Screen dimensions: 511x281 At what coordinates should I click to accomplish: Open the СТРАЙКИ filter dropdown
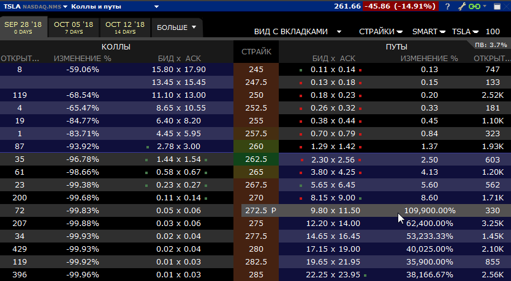point(380,31)
